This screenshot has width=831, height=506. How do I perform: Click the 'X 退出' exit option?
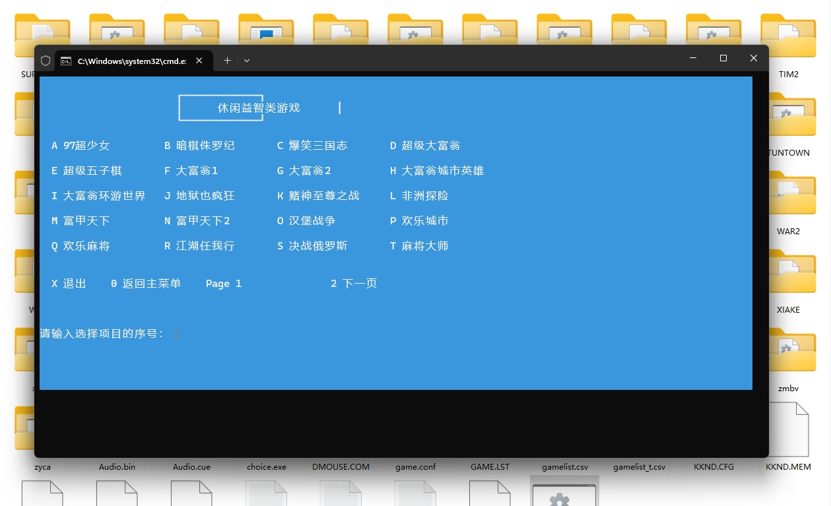[x=69, y=284]
